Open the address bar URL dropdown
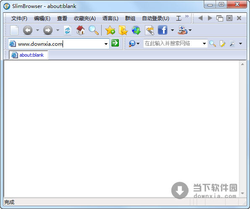Image resolution: width=250 pixels, height=209 pixels. [106, 44]
